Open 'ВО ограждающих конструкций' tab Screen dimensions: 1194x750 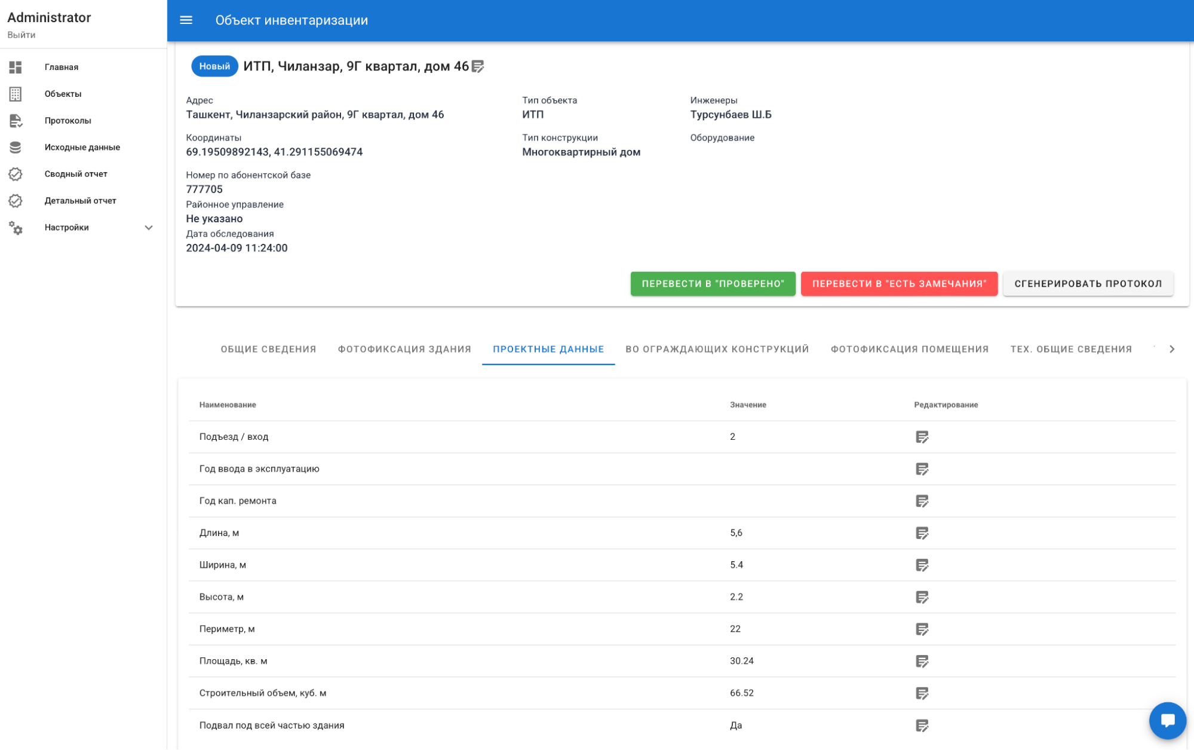717,349
